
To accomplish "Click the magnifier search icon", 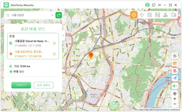I will (x=8, y=15).
